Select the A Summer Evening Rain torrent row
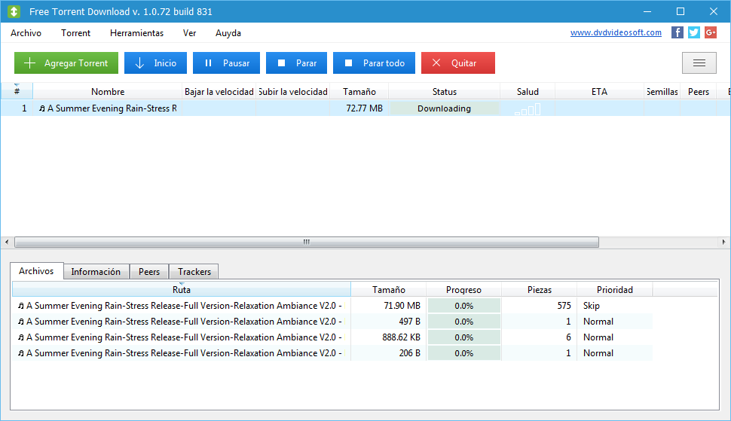 tap(365, 108)
